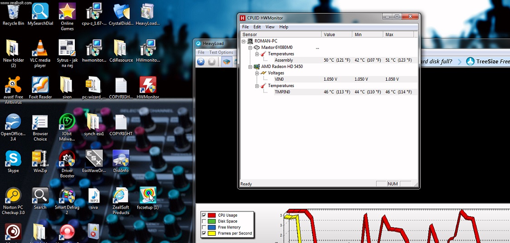Open HWMonitor File menu
This screenshot has height=243, width=510.
tap(245, 27)
